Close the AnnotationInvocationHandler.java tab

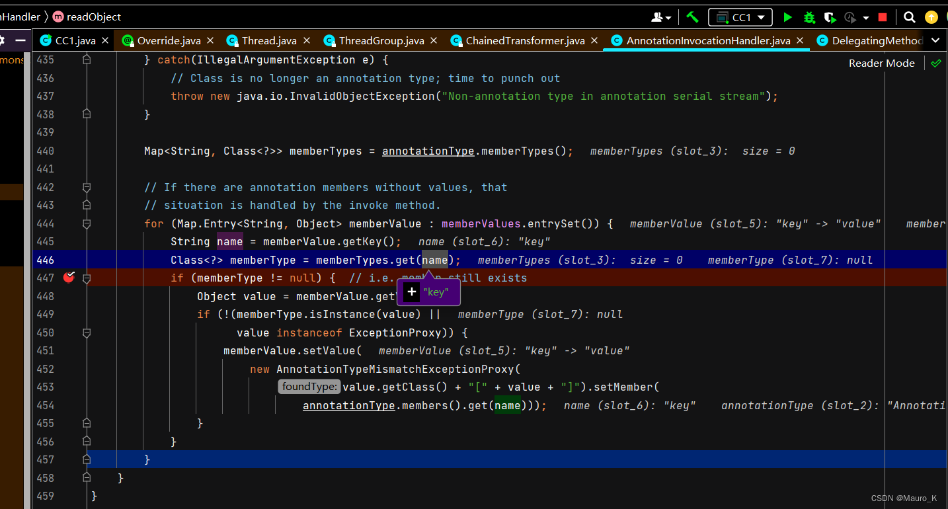pos(801,40)
